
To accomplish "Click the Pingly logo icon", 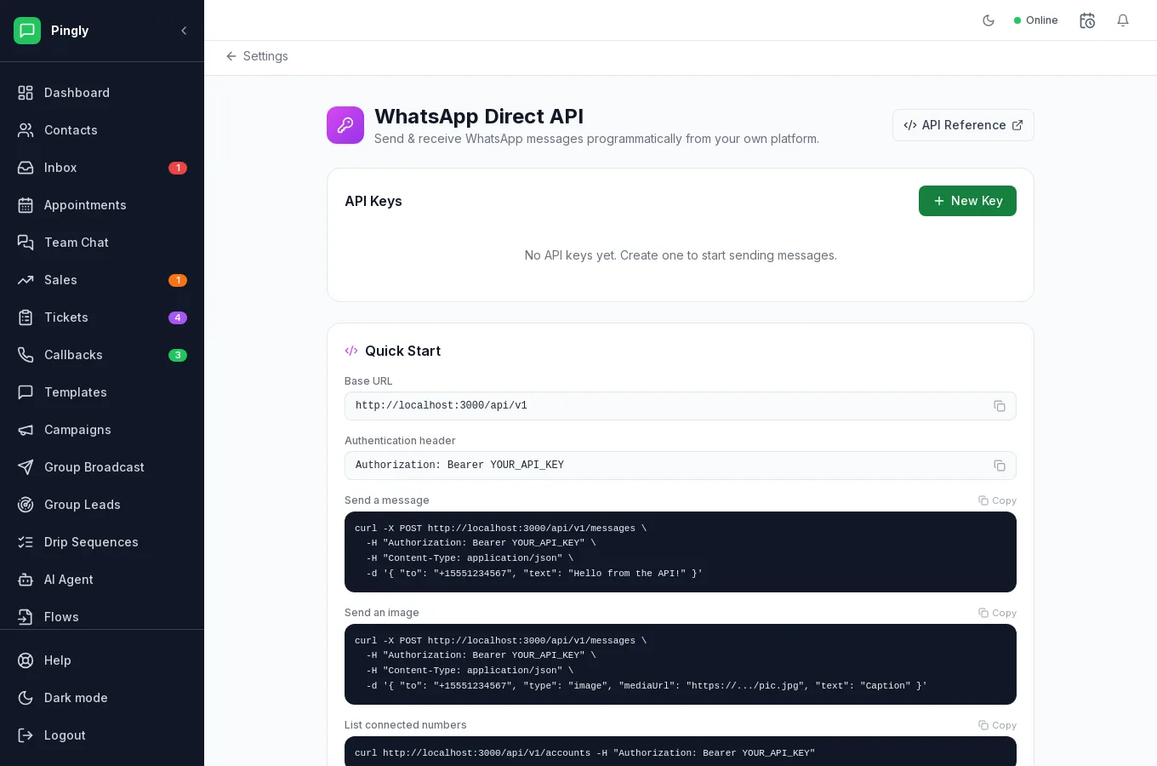I will pos(27,31).
